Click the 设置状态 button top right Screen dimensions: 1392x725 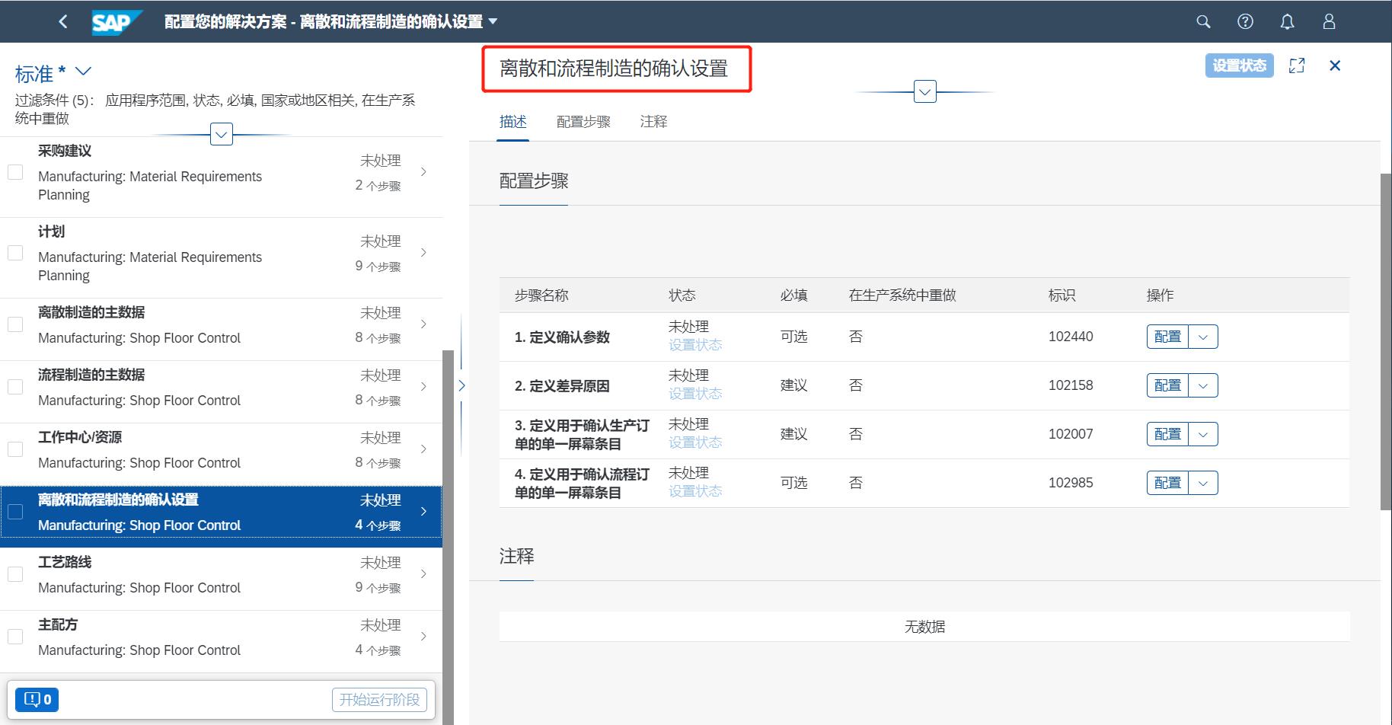1239,65
